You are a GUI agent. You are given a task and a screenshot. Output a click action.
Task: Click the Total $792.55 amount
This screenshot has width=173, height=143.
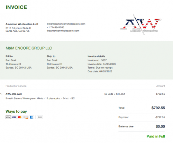158,108
